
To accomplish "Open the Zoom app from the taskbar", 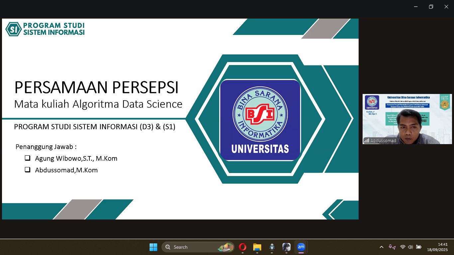I will tap(301, 247).
